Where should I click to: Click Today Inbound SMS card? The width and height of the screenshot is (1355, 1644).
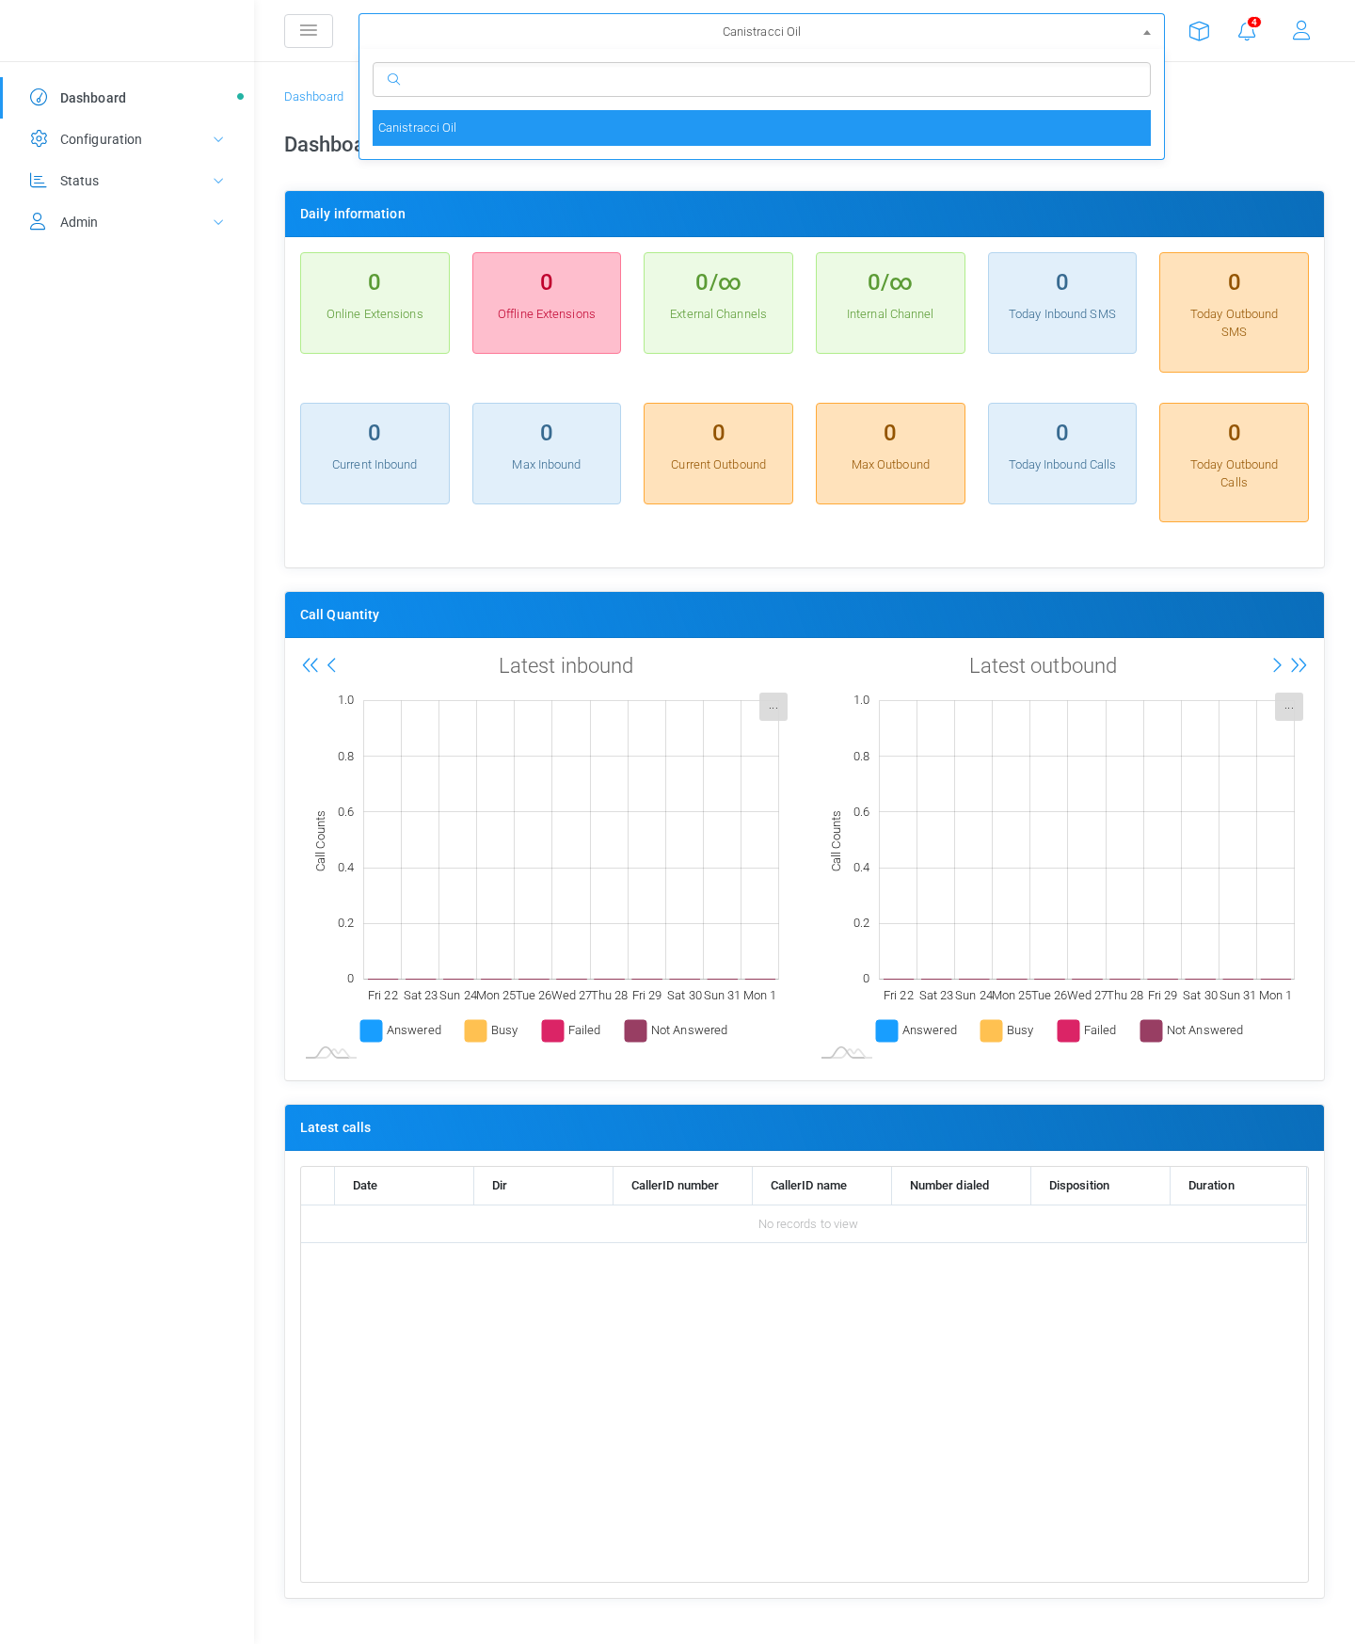(1062, 303)
